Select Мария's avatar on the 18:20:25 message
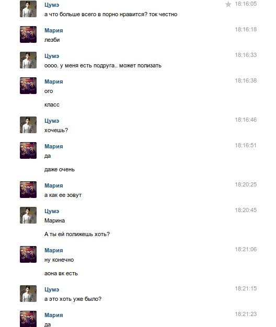 28,190
